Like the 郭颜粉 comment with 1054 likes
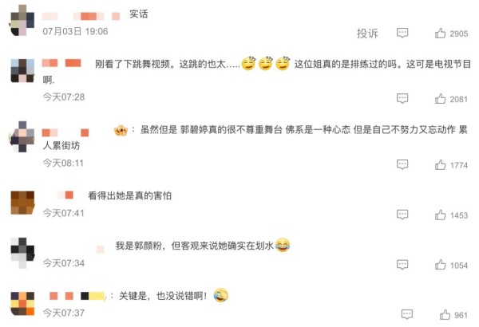Image resolution: width=479 pixels, height=327 pixels. tap(440, 265)
